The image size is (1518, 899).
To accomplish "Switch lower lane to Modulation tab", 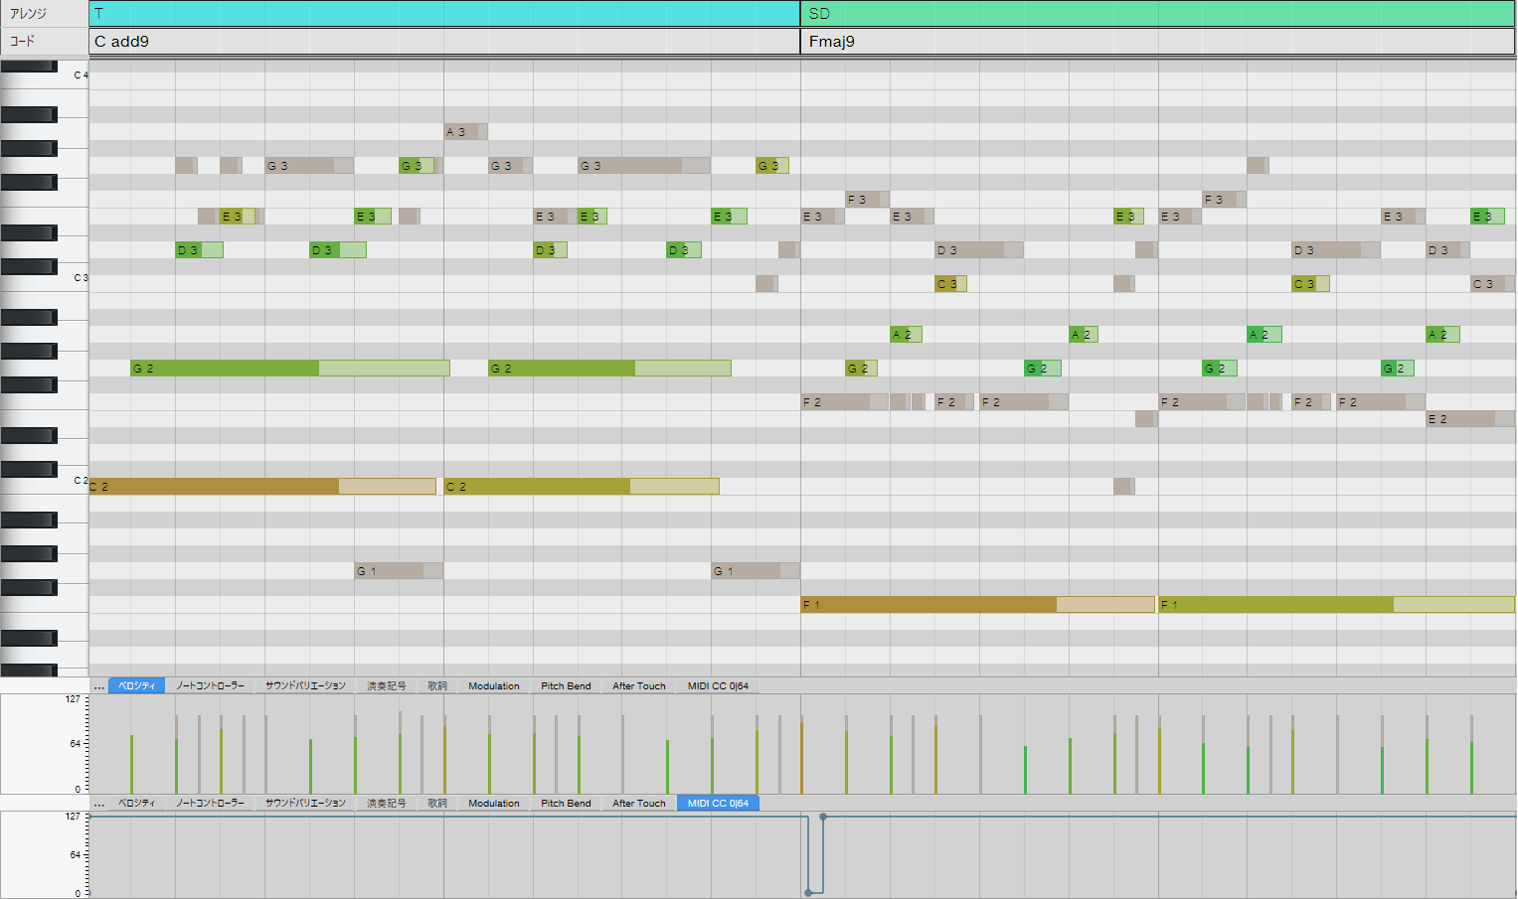I will [x=494, y=803].
